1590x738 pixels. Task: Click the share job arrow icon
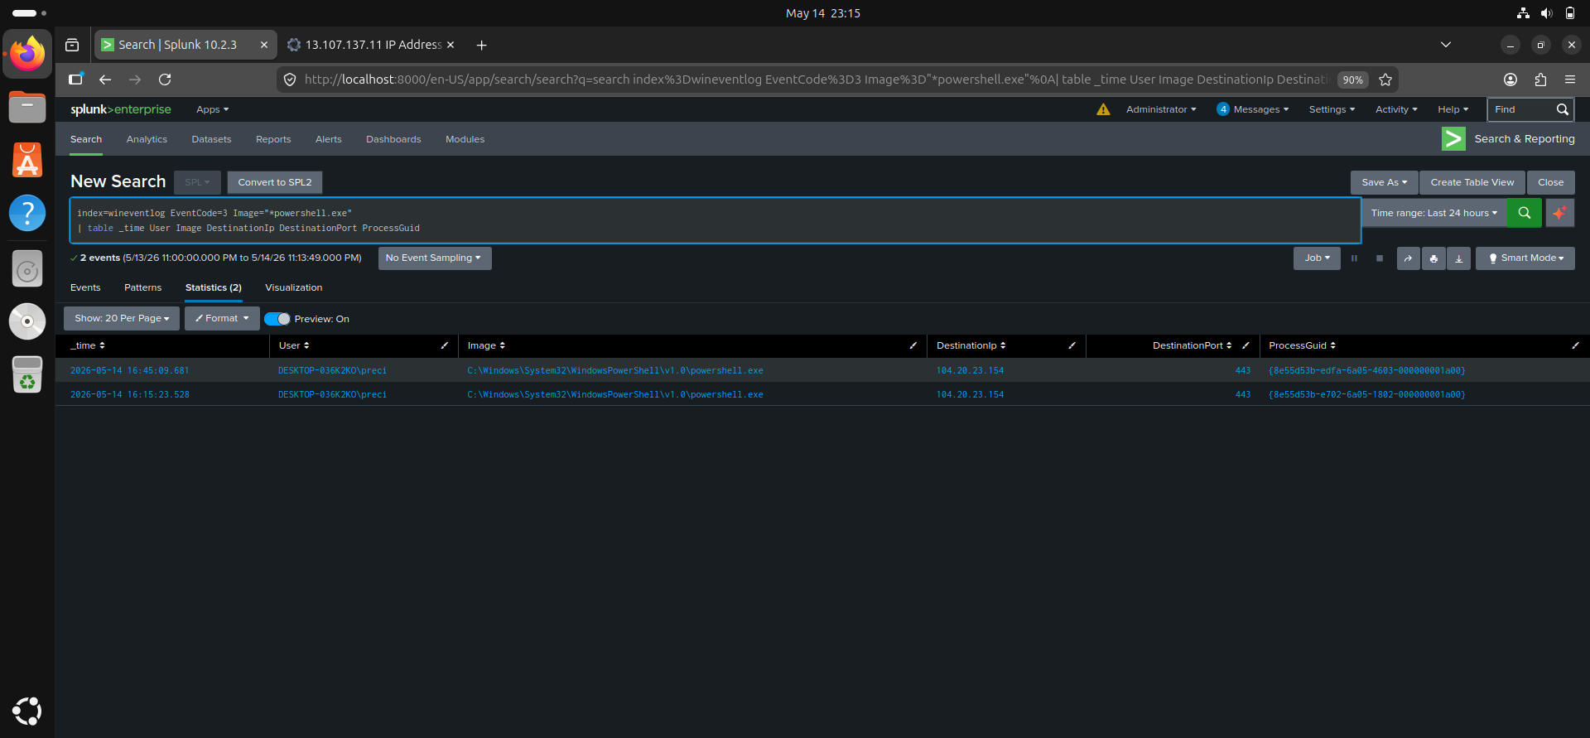[1408, 258]
